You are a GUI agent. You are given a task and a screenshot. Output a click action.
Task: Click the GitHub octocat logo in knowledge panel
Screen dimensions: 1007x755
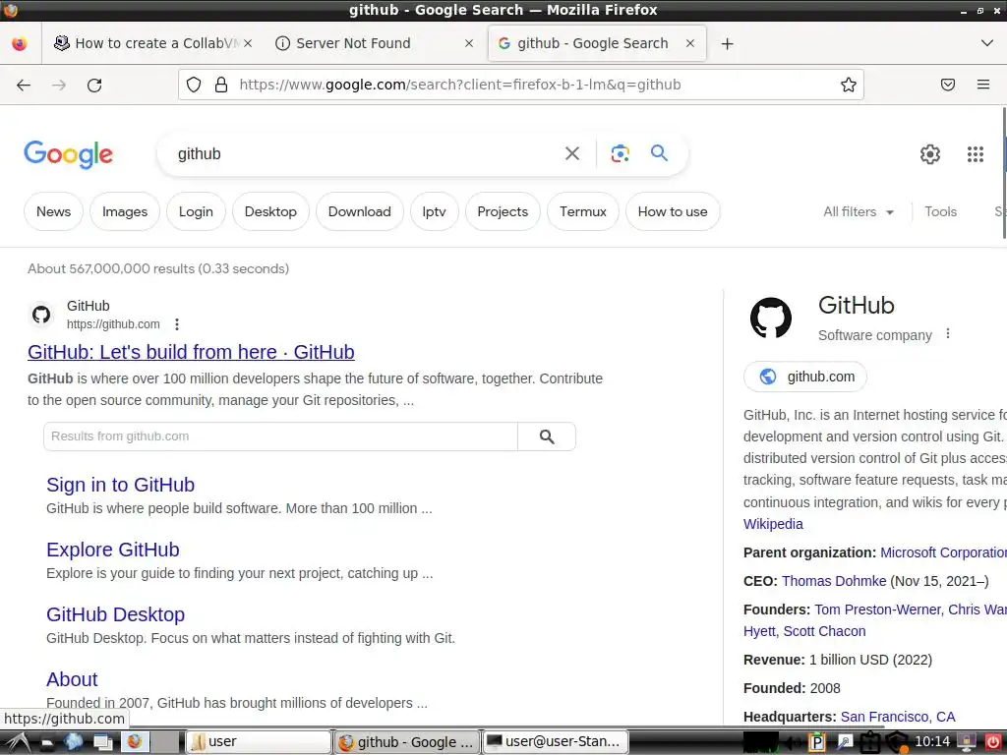(x=771, y=318)
